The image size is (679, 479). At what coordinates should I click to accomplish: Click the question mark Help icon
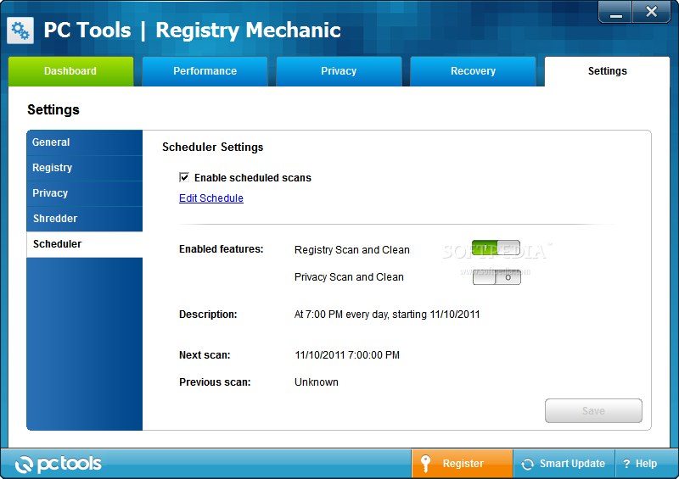626,464
